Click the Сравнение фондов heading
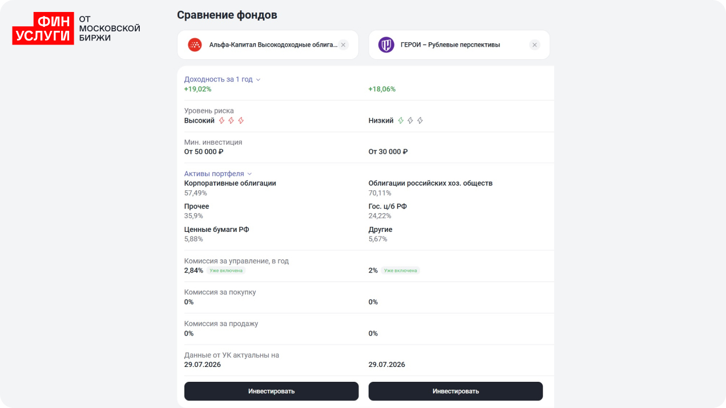 (227, 15)
